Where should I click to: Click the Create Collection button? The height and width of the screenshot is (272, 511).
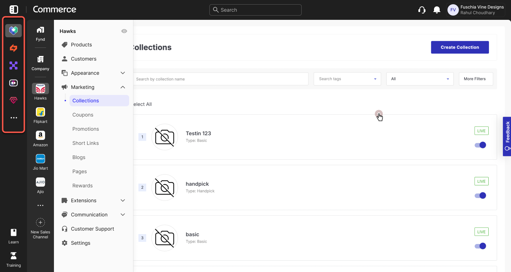(460, 47)
